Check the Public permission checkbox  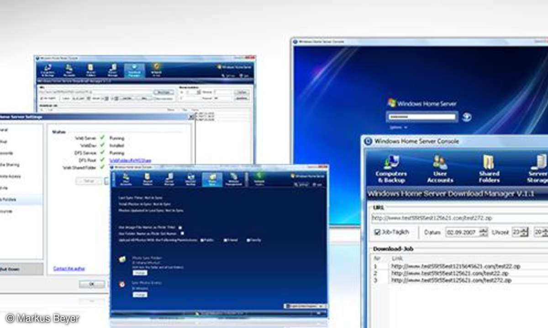coord(202,240)
